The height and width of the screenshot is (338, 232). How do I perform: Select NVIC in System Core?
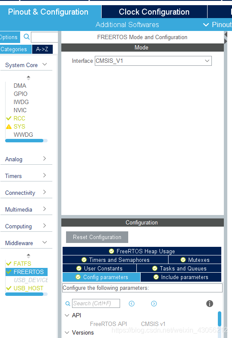pyautogui.click(x=20, y=110)
